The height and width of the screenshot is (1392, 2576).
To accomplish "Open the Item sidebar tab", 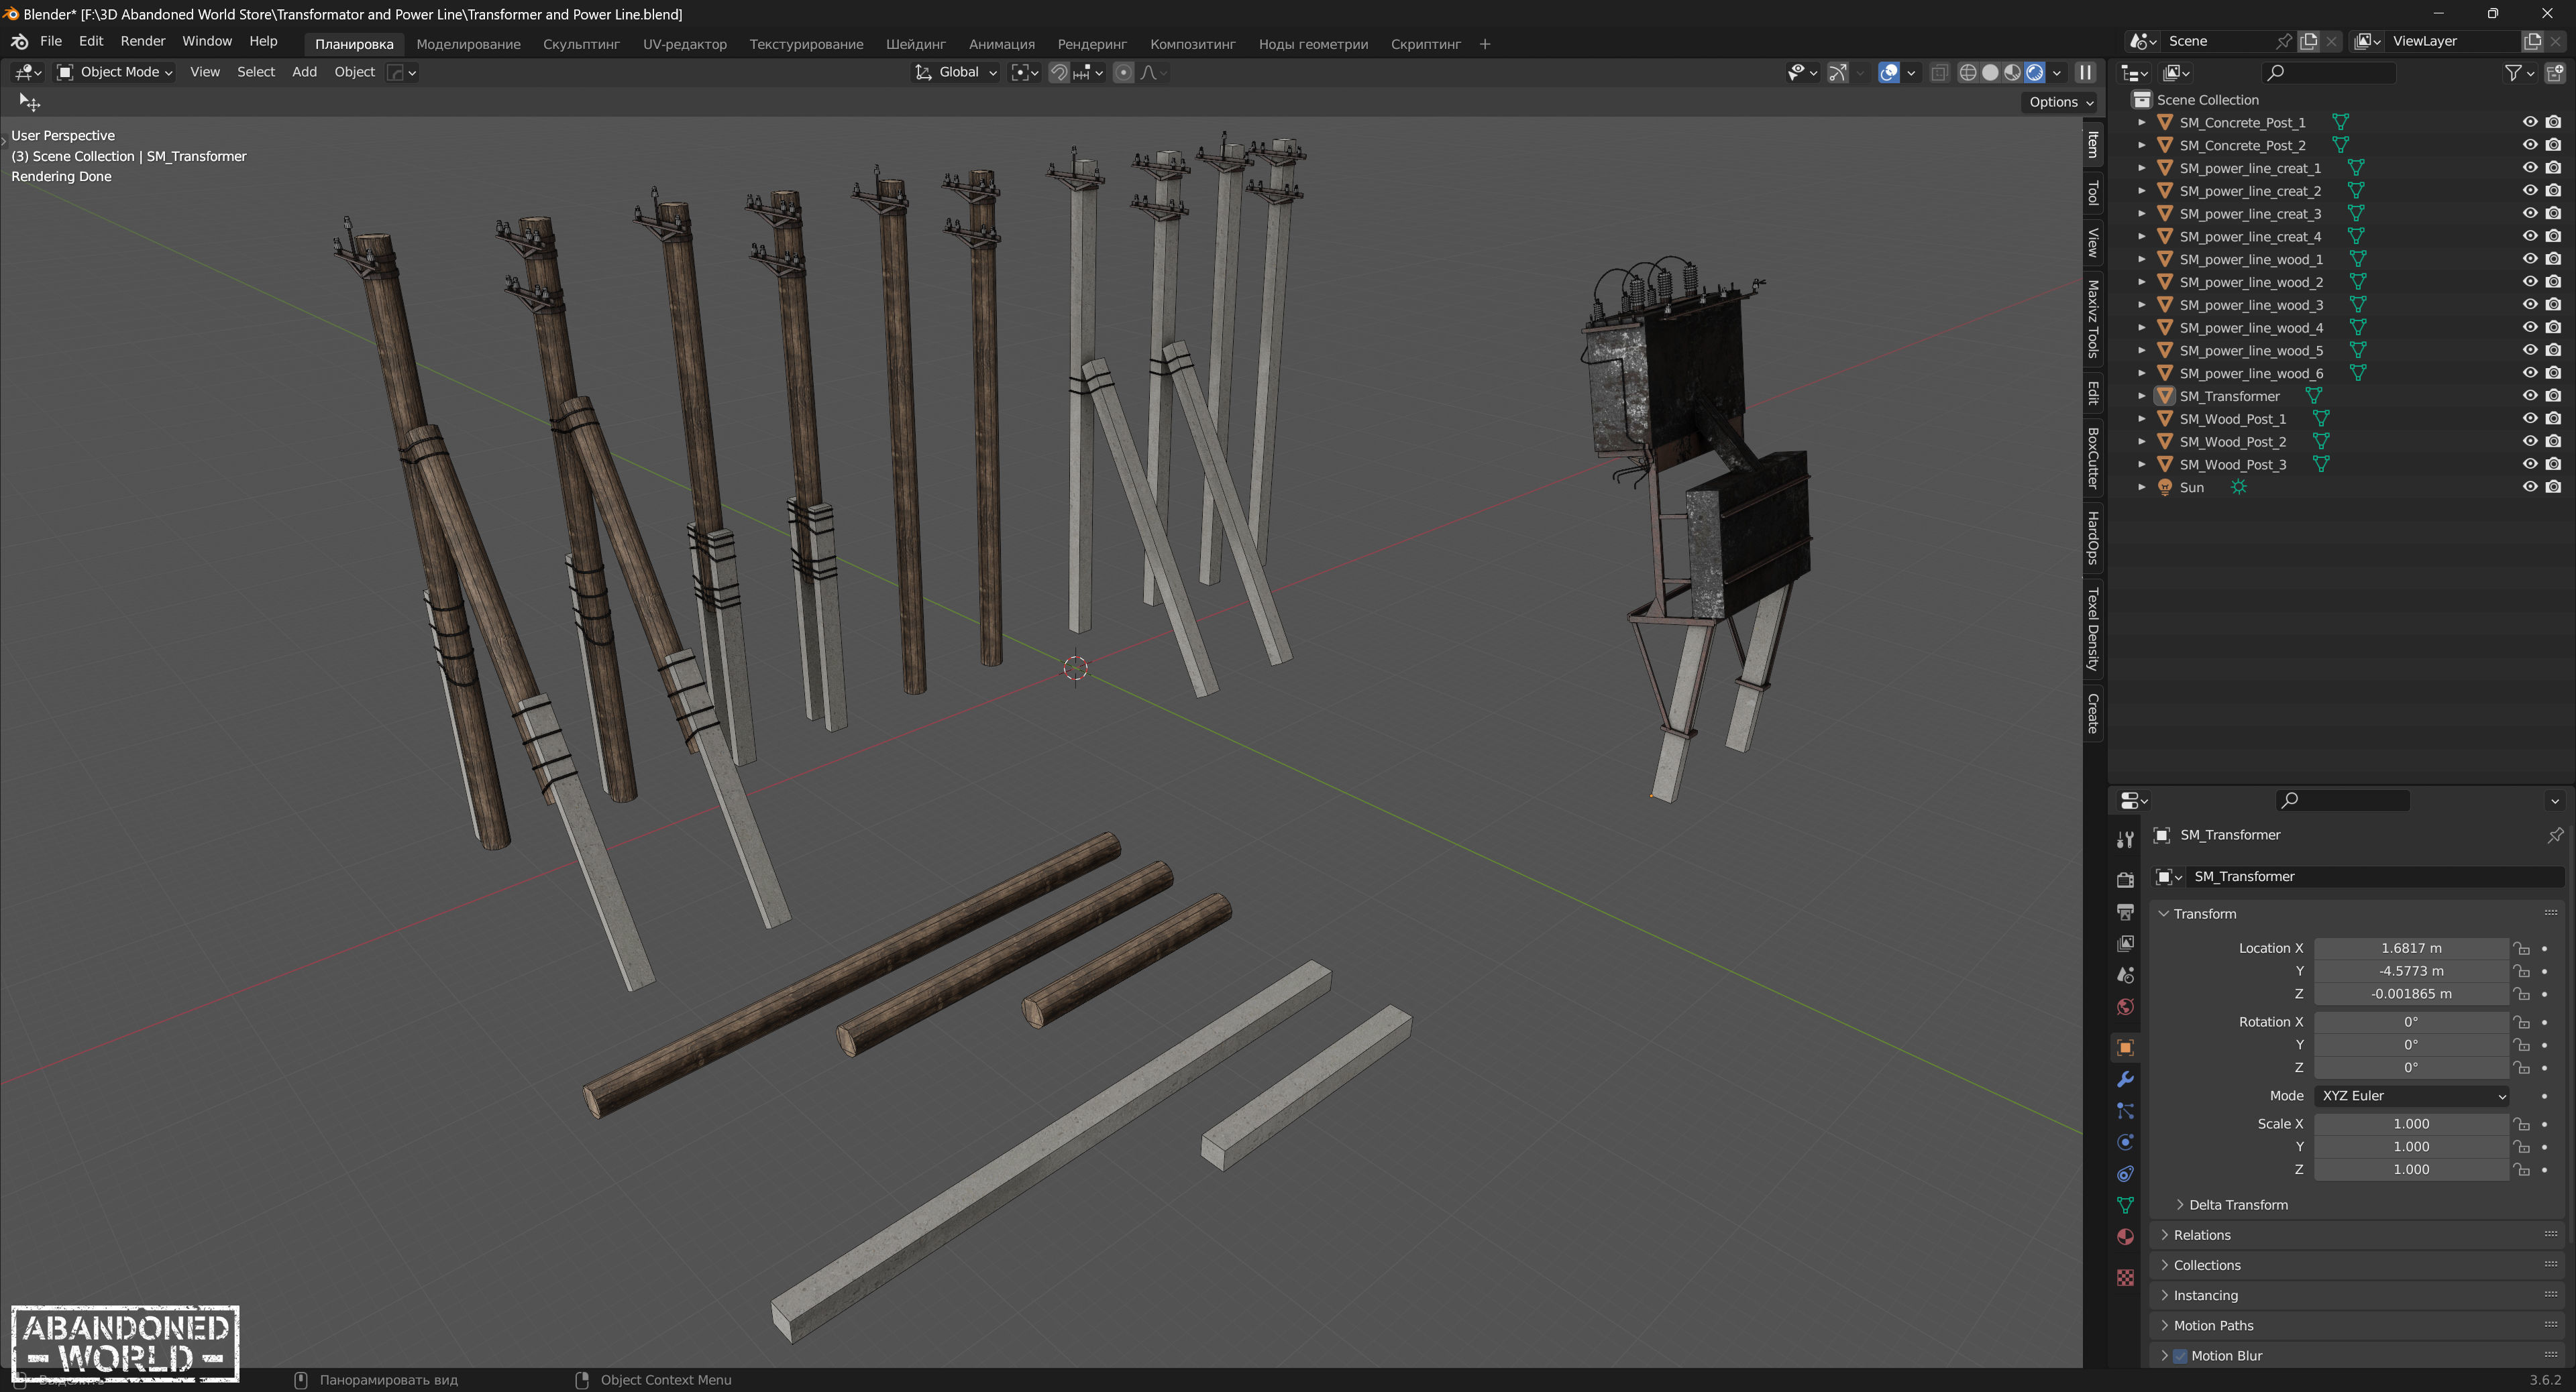I will 2093,145.
